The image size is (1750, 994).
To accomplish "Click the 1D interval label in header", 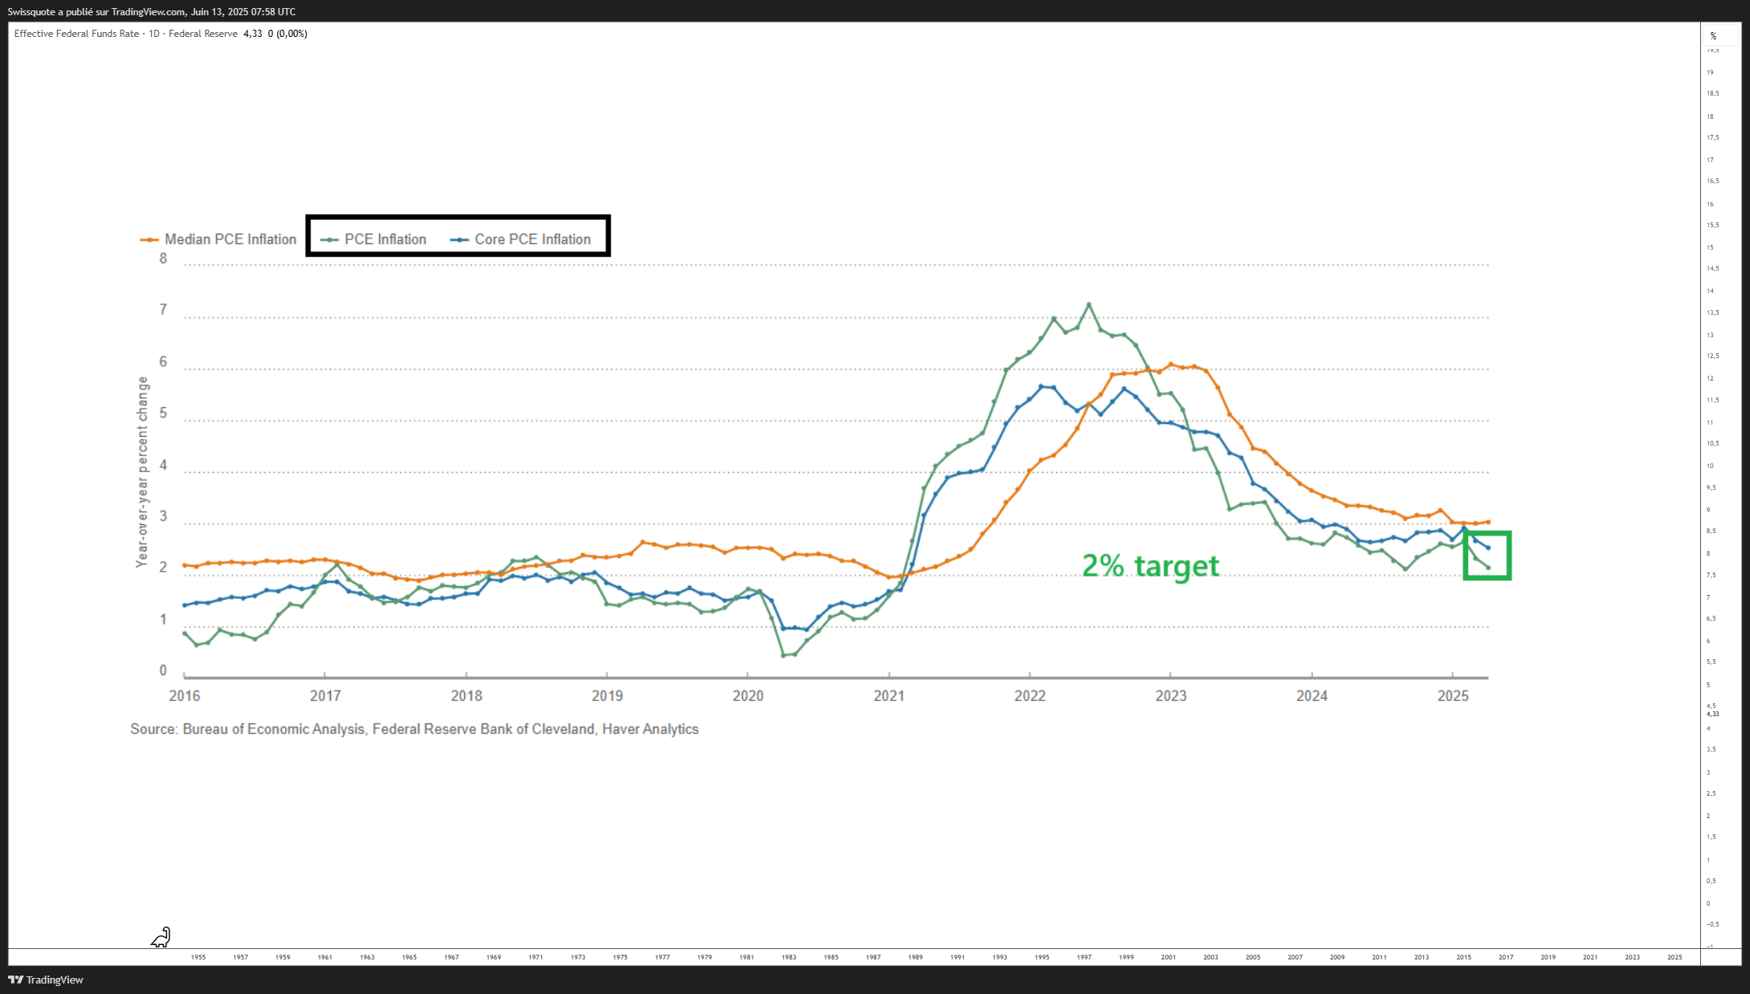I will (154, 34).
